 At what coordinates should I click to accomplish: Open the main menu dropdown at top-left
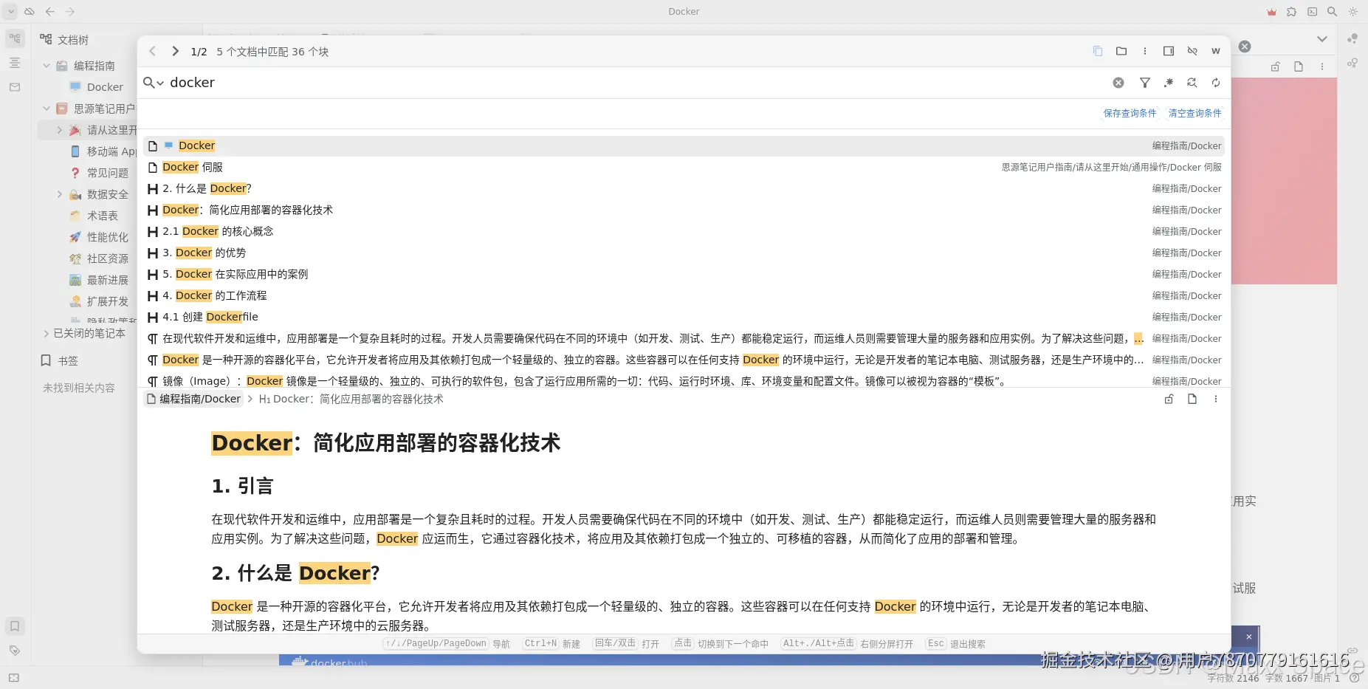11,11
